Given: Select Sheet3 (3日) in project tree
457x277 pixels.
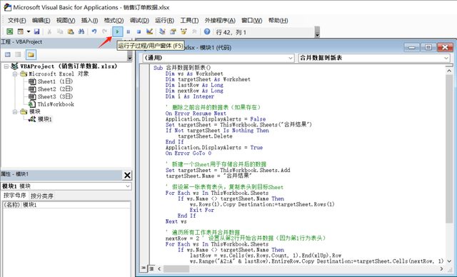Looking at the screenshot, I should click(55, 96).
